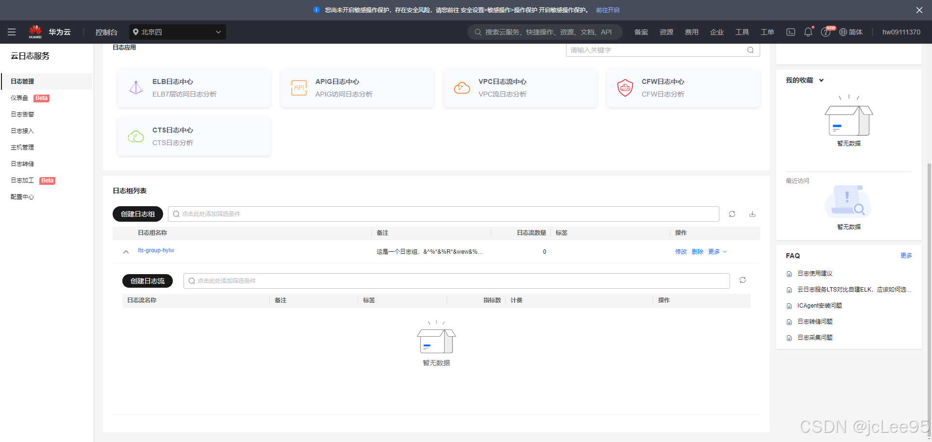Click the VPC flow log center icon
932x442 pixels.
point(462,88)
